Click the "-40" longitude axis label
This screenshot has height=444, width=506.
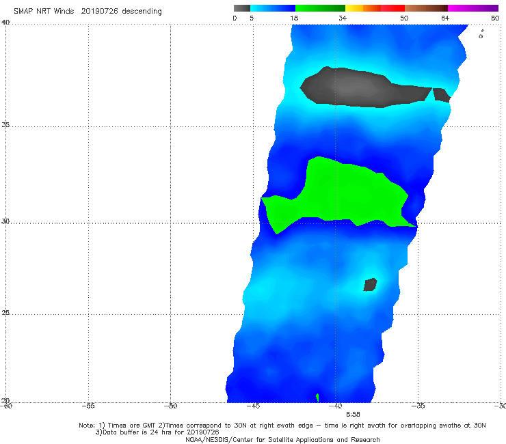pyautogui.click(x=335, y=406)
